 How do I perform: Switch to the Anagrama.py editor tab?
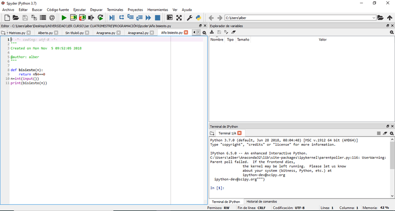(x=106, y=33)
